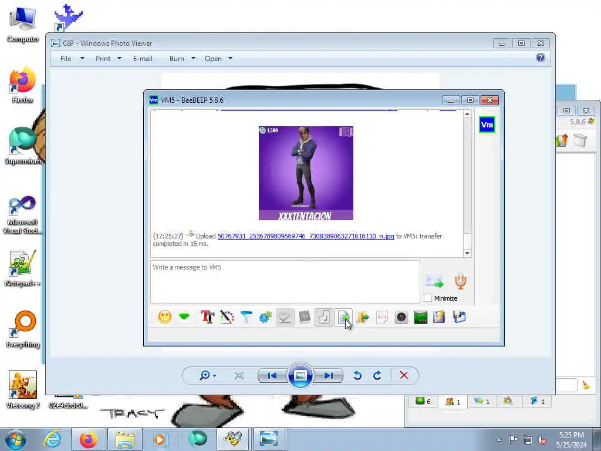Expand the Print dropdown arrow
Screen dimensions: 601x451
[x=119, y=59]
